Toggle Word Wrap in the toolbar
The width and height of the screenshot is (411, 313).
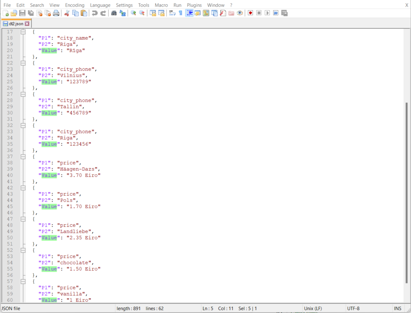(172, 13)
